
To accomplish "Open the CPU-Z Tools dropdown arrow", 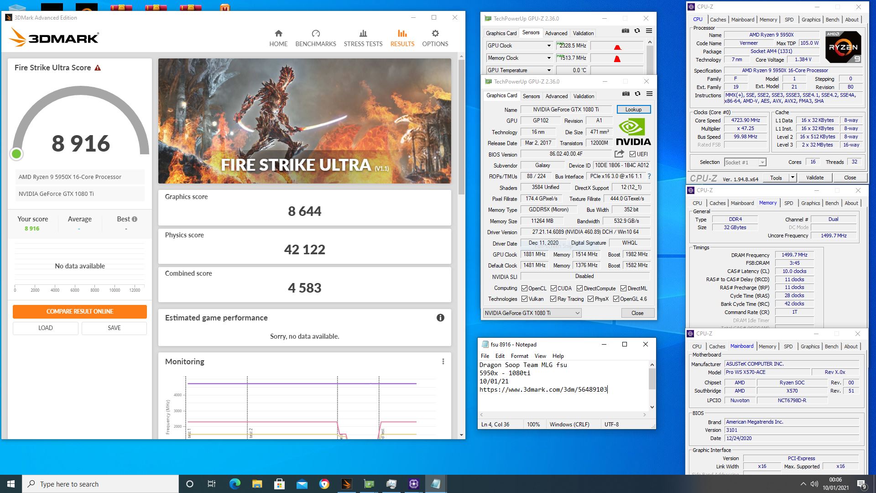I will click(x=793, y=178).
